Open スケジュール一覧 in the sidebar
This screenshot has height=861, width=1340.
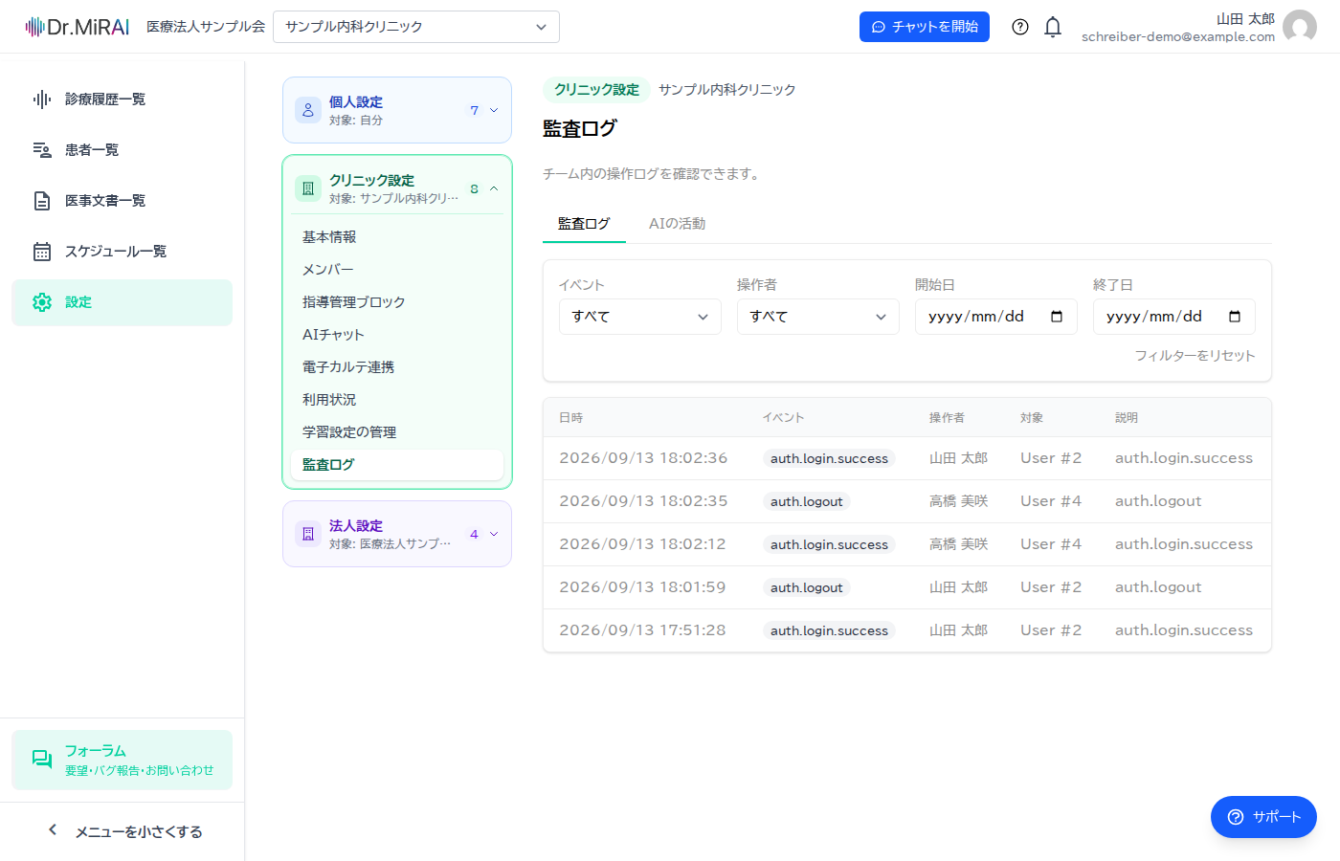coord(123,252)
